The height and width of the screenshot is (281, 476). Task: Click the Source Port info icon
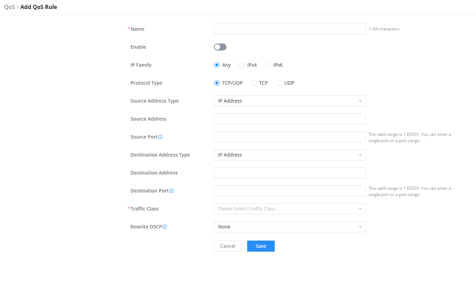[160, 137]
